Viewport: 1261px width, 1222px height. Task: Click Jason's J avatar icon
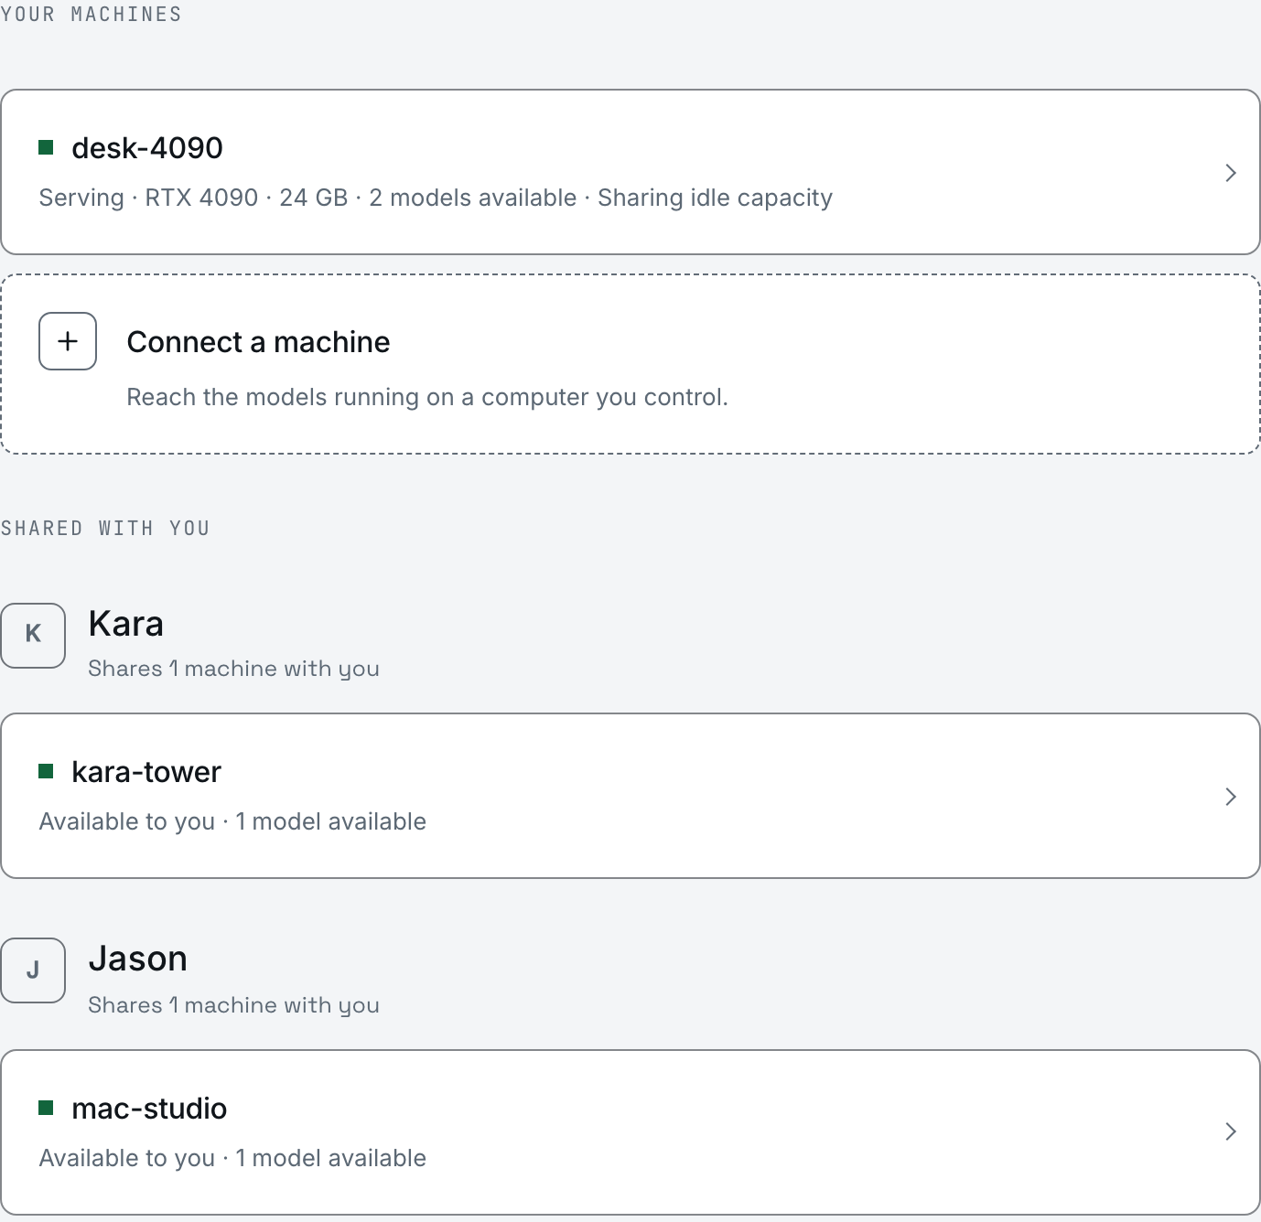[33, 970]
